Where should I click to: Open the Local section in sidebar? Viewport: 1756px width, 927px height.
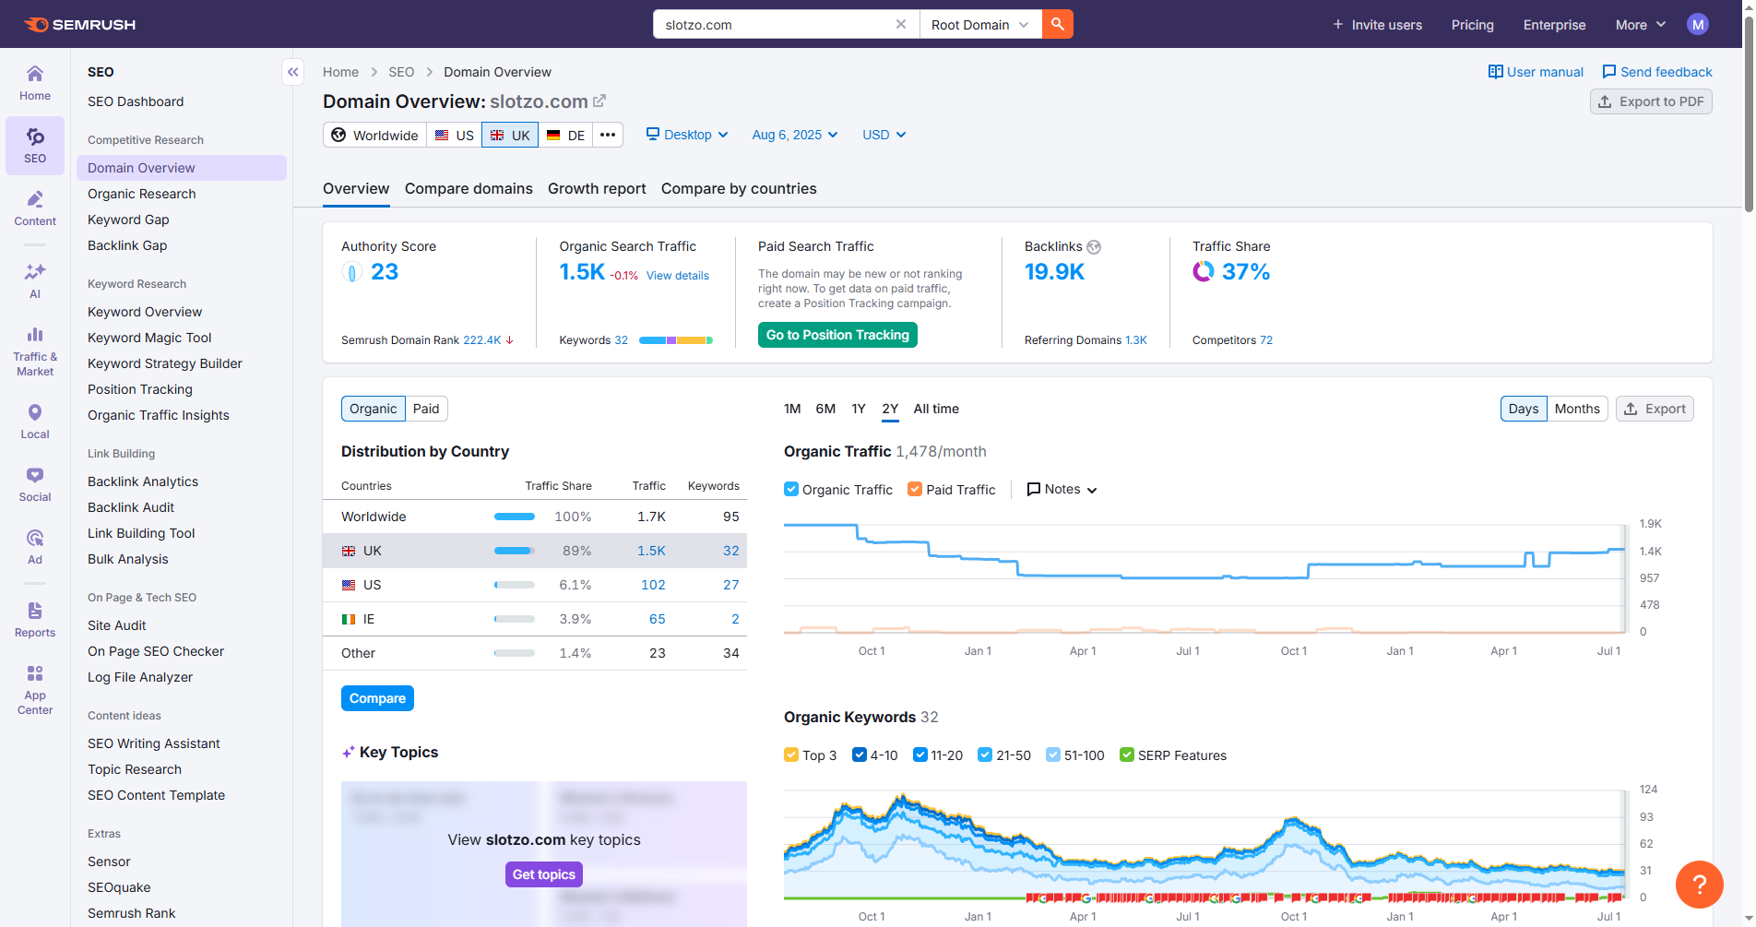[x=35, y=421]
